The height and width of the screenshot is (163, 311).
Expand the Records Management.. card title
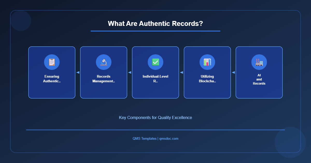(x=104, y=79)
